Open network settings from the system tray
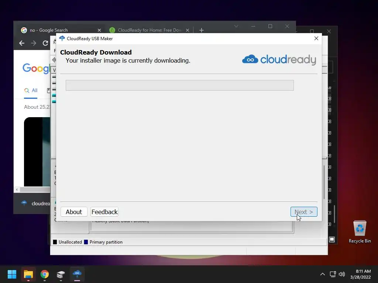This screenshot has height=283, width=378. (333, 274)
